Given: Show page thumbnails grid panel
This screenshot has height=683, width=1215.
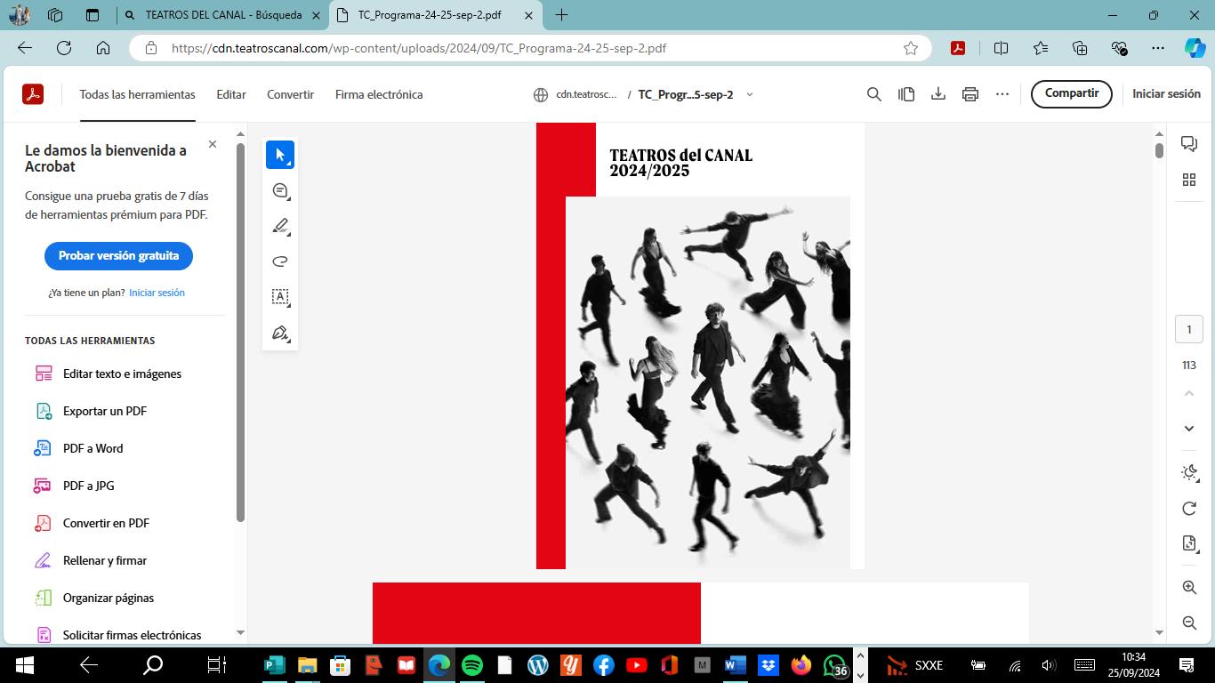Looking at the screenshot, I should [x=1189, y=180].
